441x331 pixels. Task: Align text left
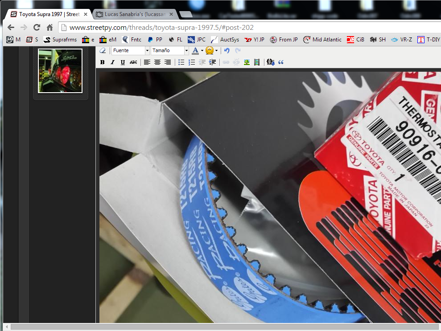(x=147, y=62)
